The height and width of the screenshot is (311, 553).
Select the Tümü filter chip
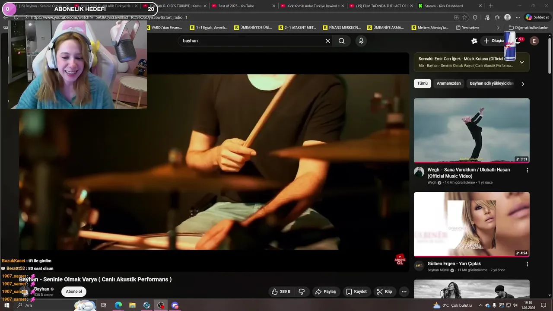coord(423,83)
